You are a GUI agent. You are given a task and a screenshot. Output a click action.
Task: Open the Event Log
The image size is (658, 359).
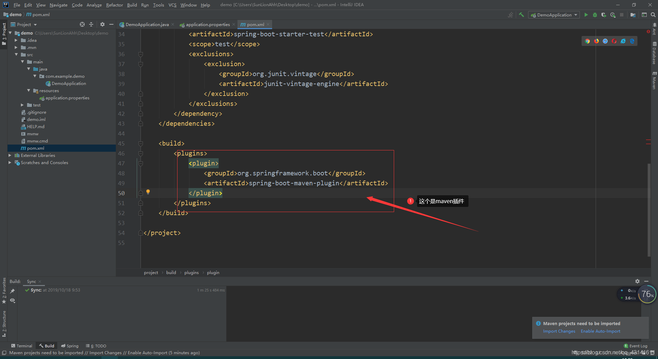(636, 346)
